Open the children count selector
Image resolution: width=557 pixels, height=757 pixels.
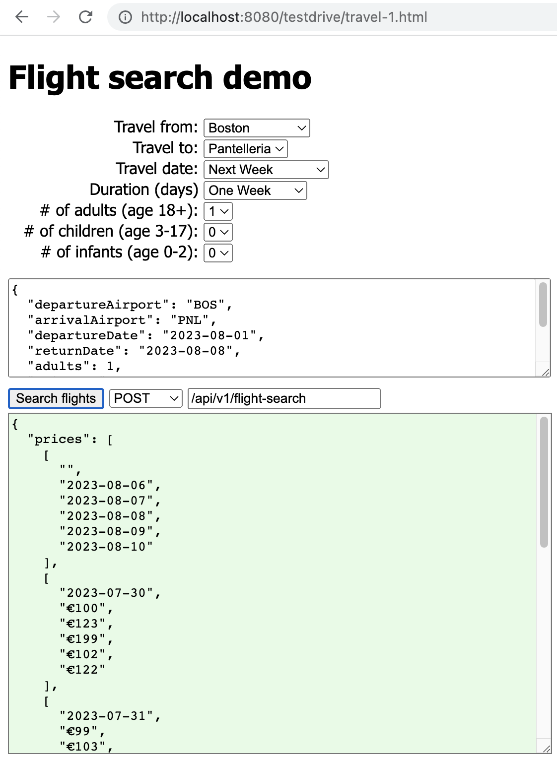coord(218,232)
